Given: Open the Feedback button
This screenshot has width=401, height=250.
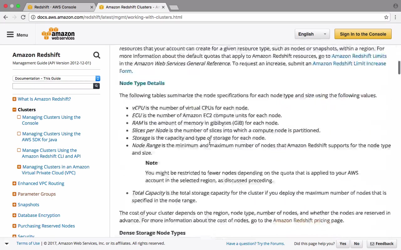Looking at the screenshot, I should coord(382,244).
